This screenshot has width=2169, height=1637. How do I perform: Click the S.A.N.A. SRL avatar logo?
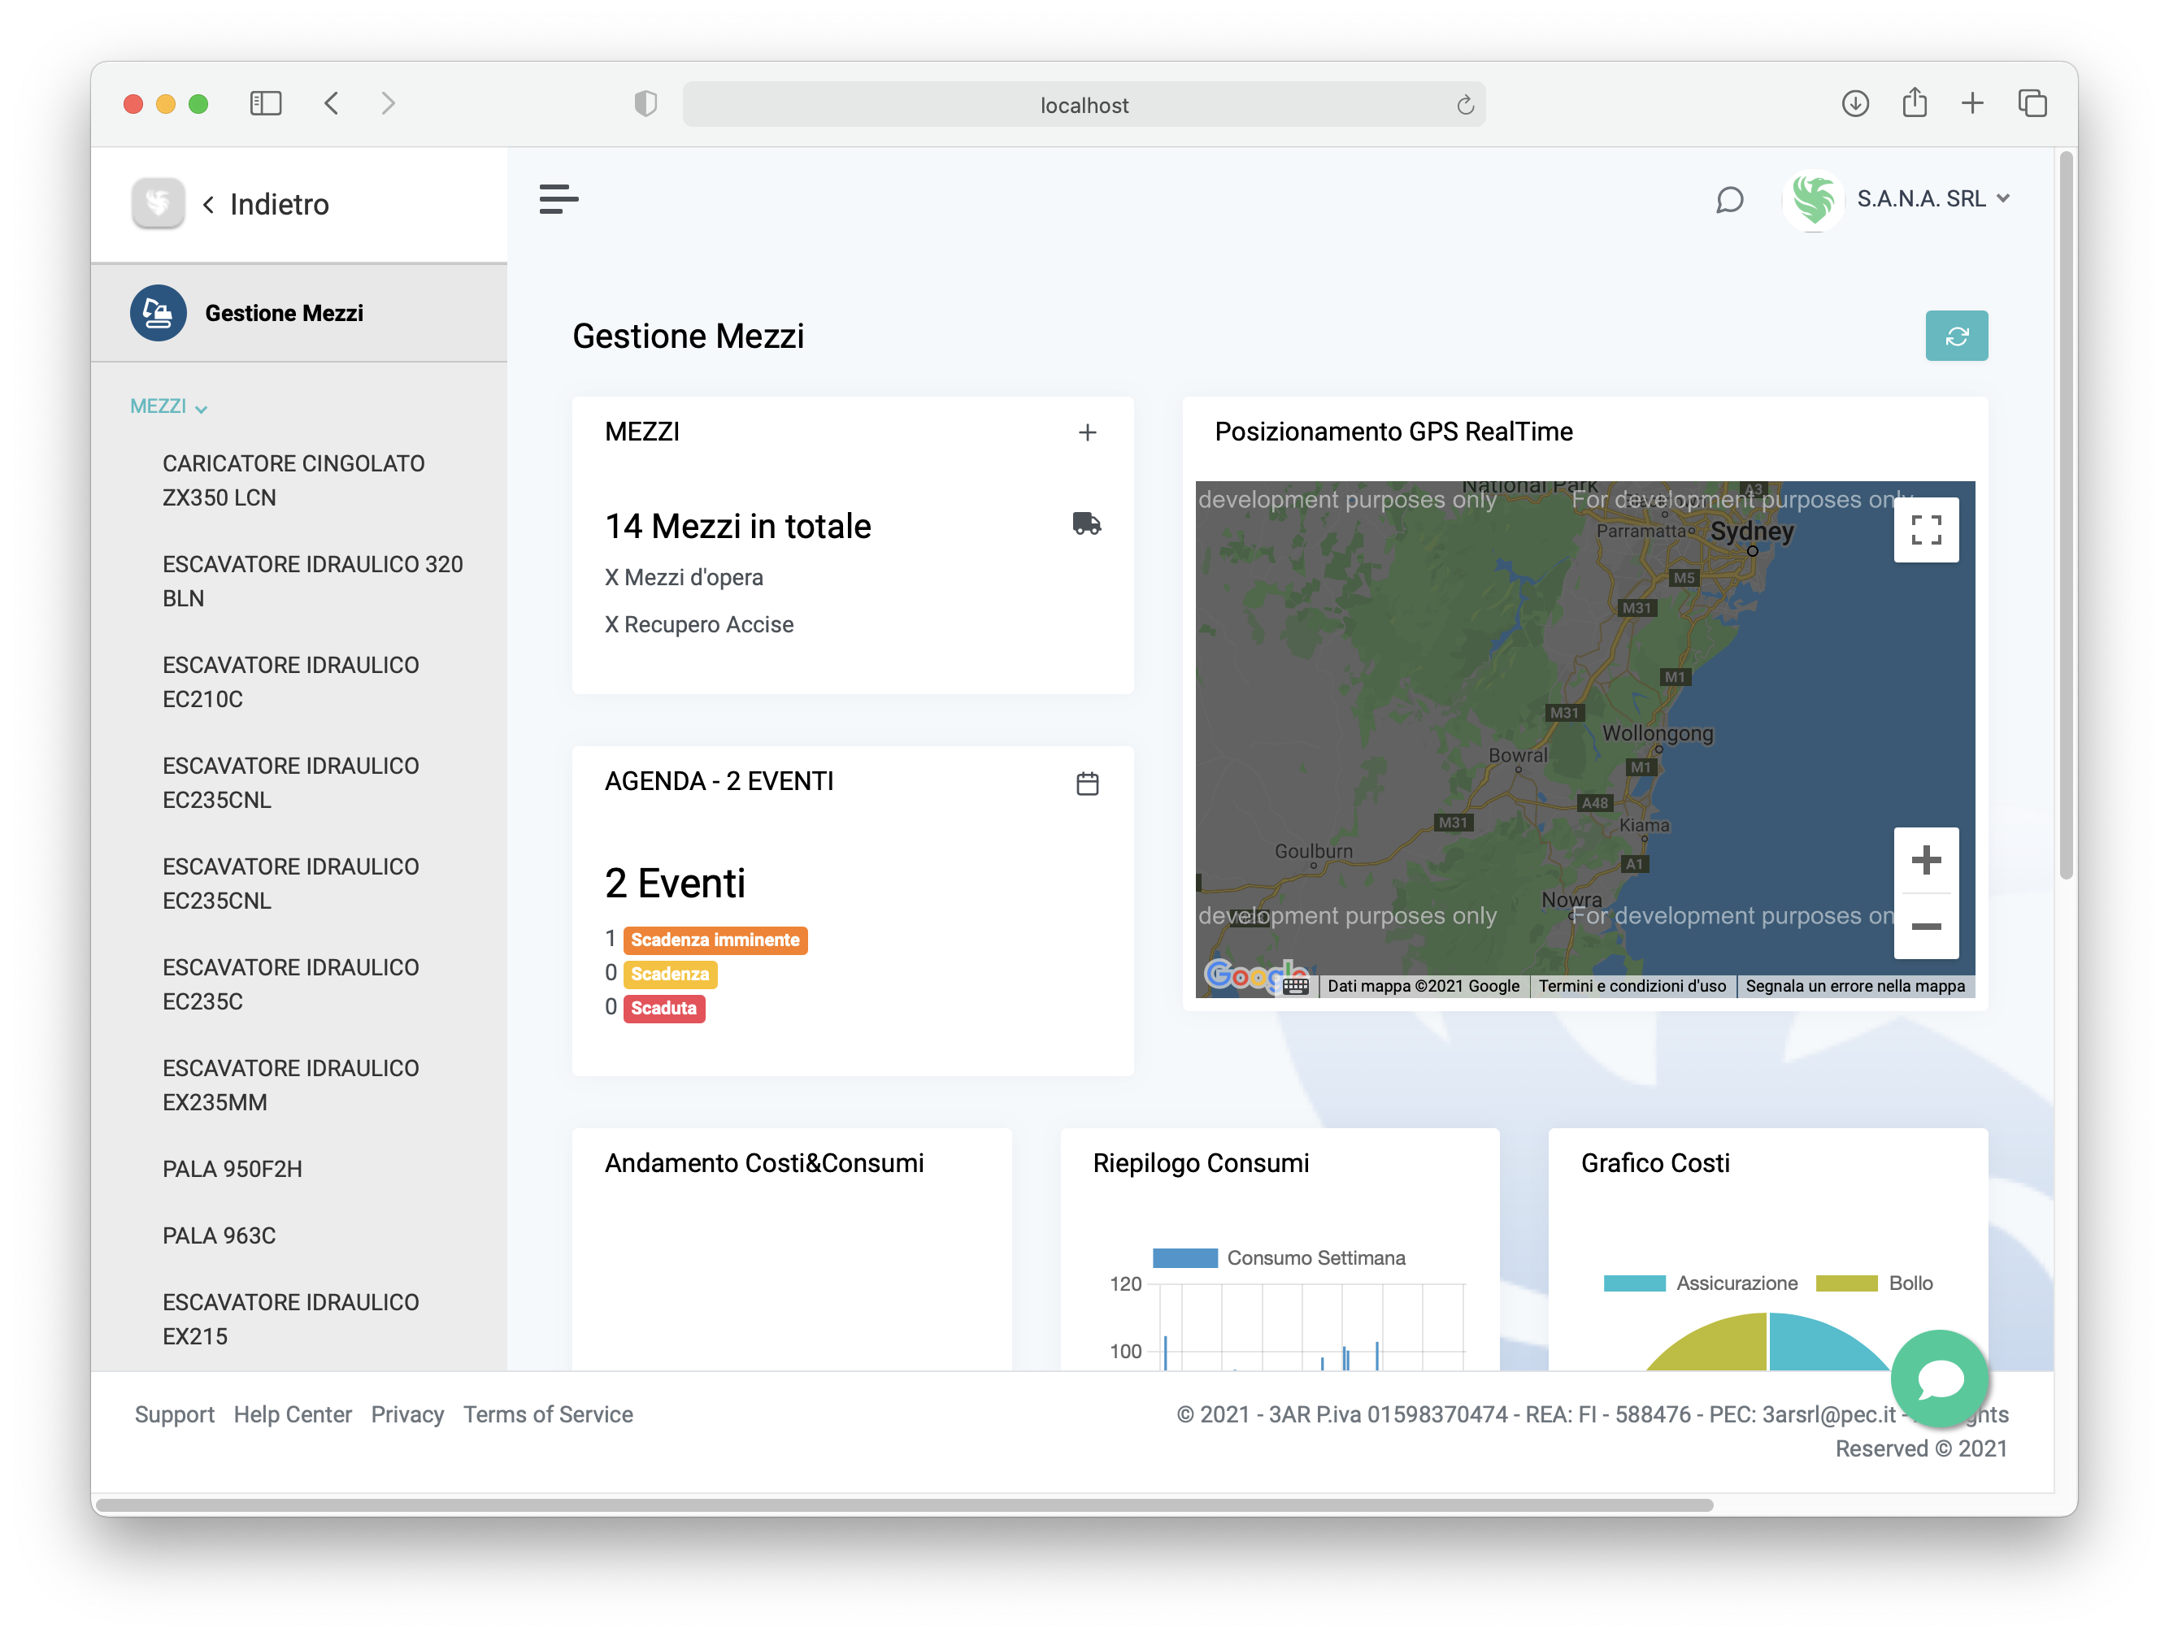(x=1813, y=200)
